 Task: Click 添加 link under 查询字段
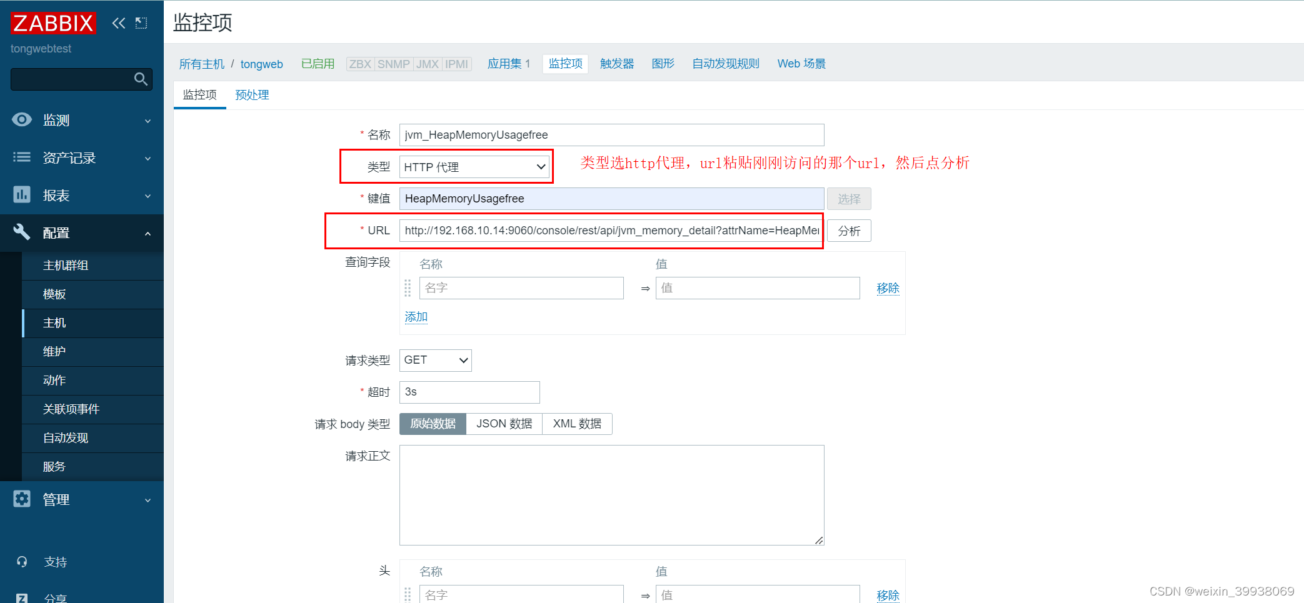click(x=416, y=317)
